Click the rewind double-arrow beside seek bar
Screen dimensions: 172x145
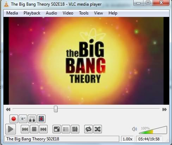point(8,109)
